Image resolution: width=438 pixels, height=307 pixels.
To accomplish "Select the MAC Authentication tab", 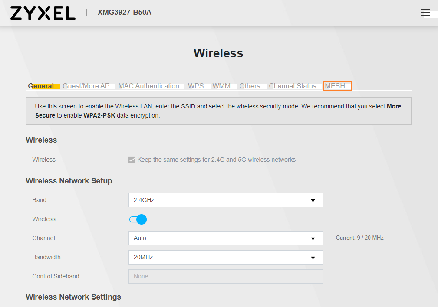I will point(148,86).
